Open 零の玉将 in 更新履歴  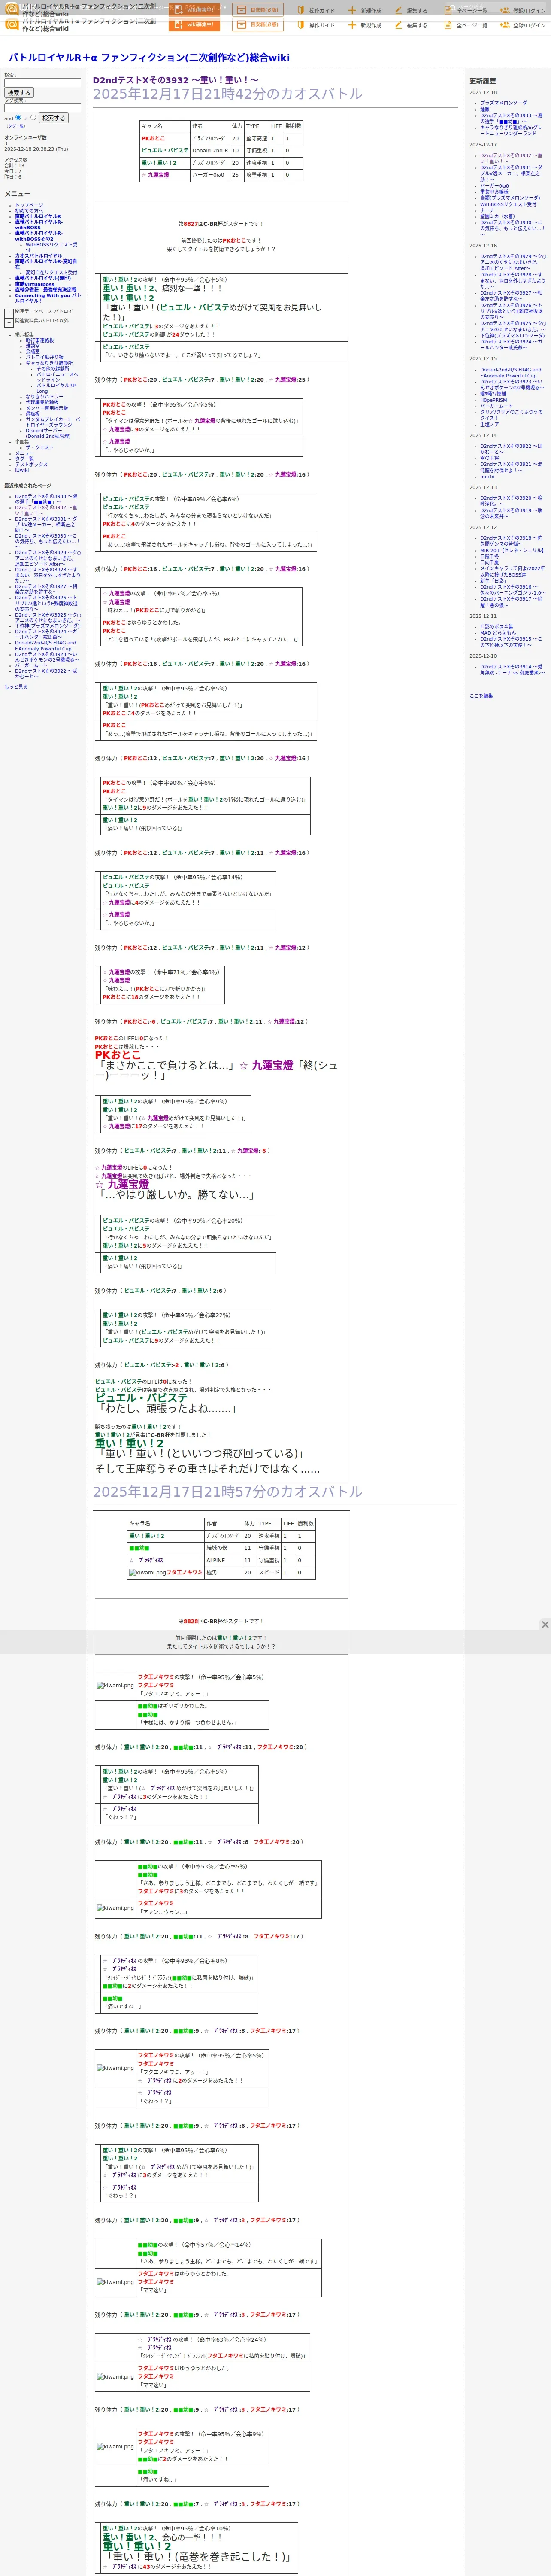coord(489,458)
